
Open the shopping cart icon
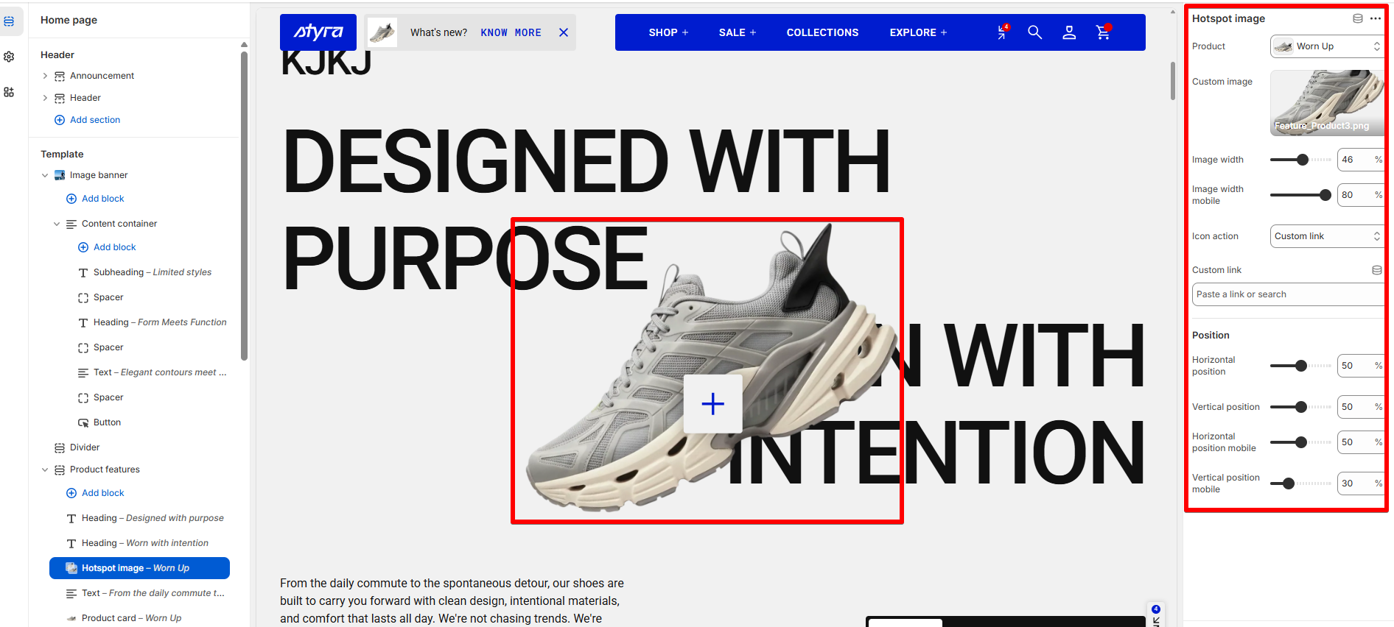click(1103, 32)
